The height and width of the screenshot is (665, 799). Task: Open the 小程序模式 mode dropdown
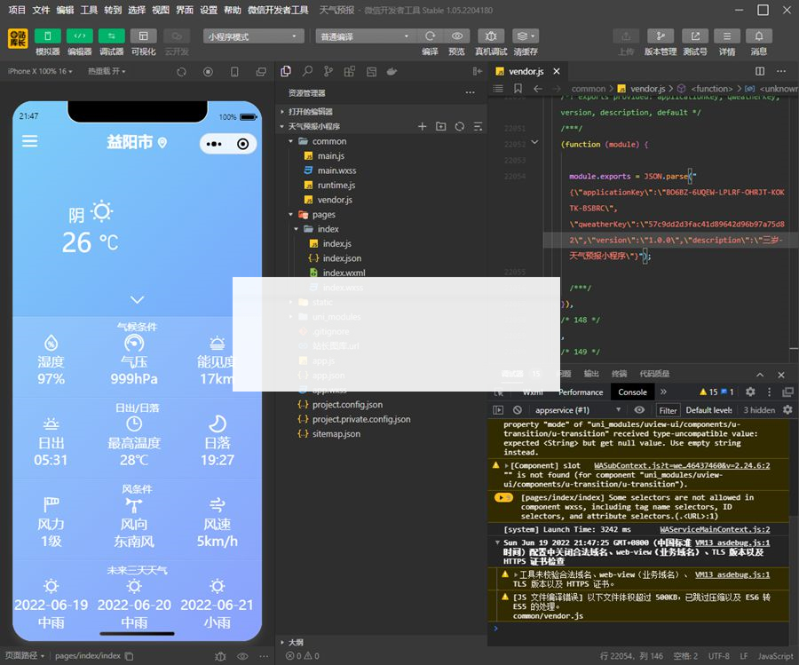coord(253,36)
